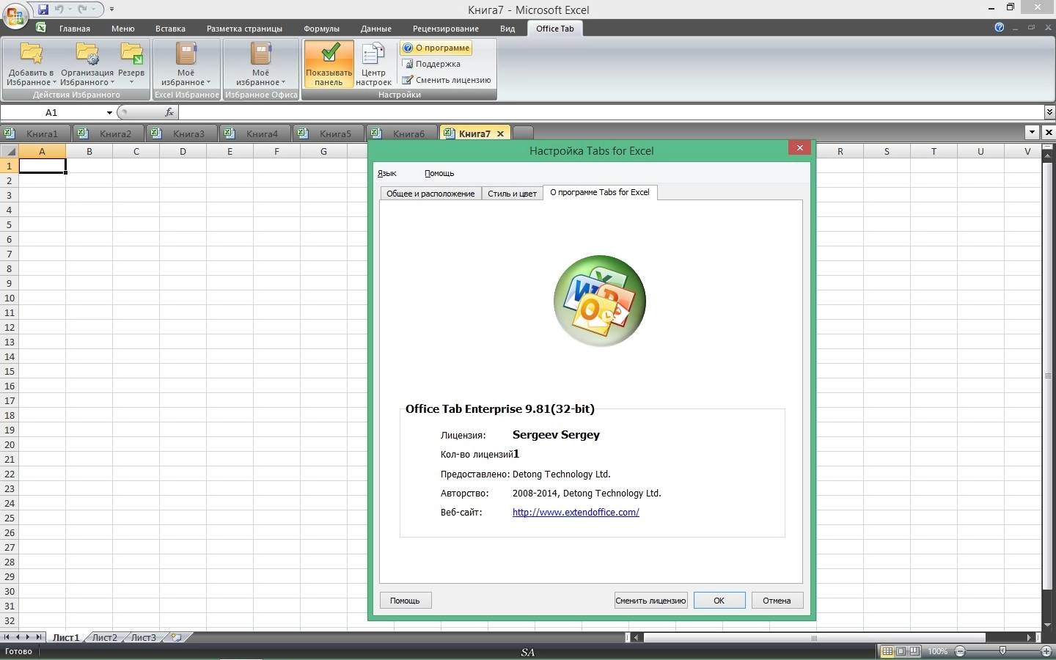Open Моё избранное in Избранное Офиса group
Image resolution: width=1056 pixels, height=660 pixels.
click(261, 63)
